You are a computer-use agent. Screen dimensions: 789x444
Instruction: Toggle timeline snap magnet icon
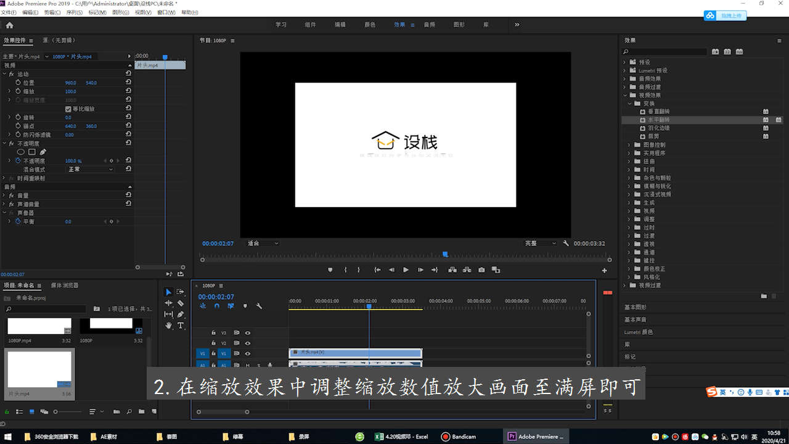point(217,306)
